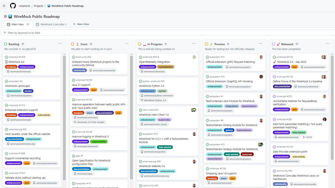Viewport: 335px width, 188px height.
Task: Click the assignee avatar on Form parameter matching card
Action: click(x=325, y=119)
